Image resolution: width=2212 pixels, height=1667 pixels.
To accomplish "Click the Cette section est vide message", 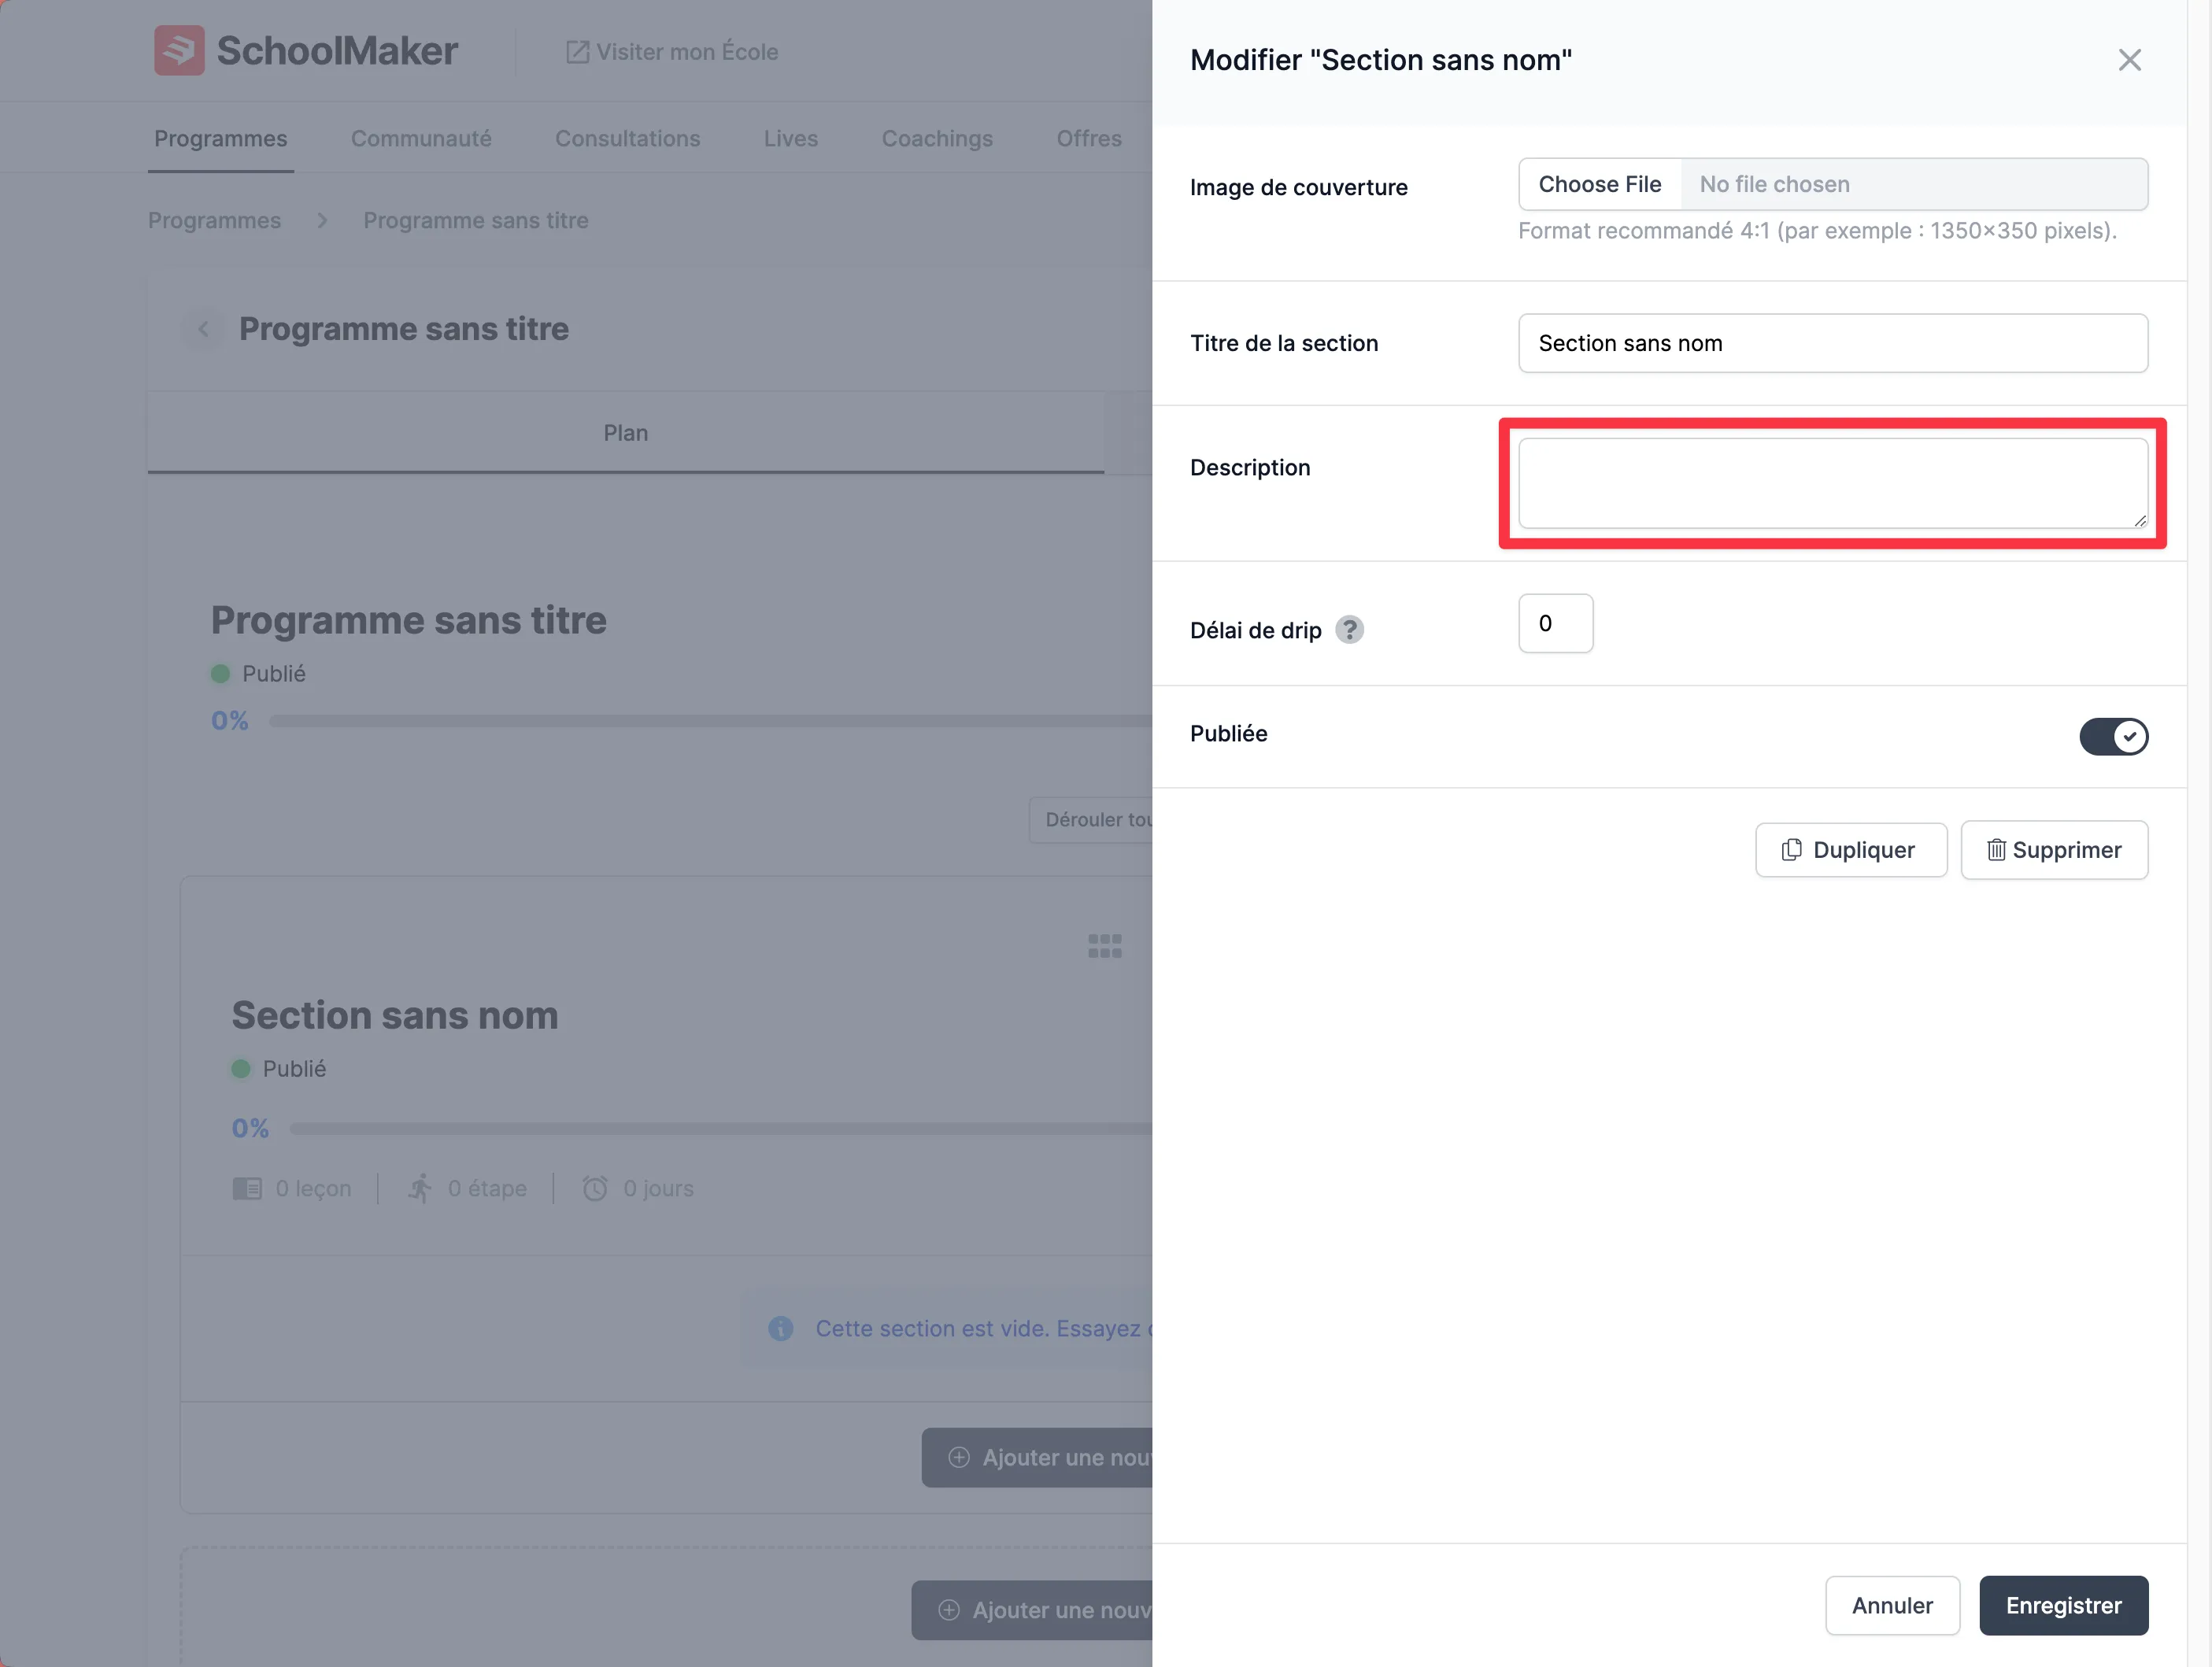I will [x=984, y=1329].
